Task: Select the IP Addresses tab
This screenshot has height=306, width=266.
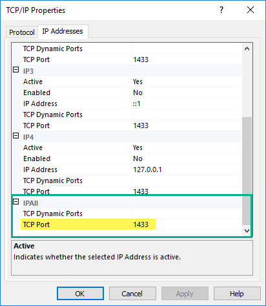Action: click(63, 31)
